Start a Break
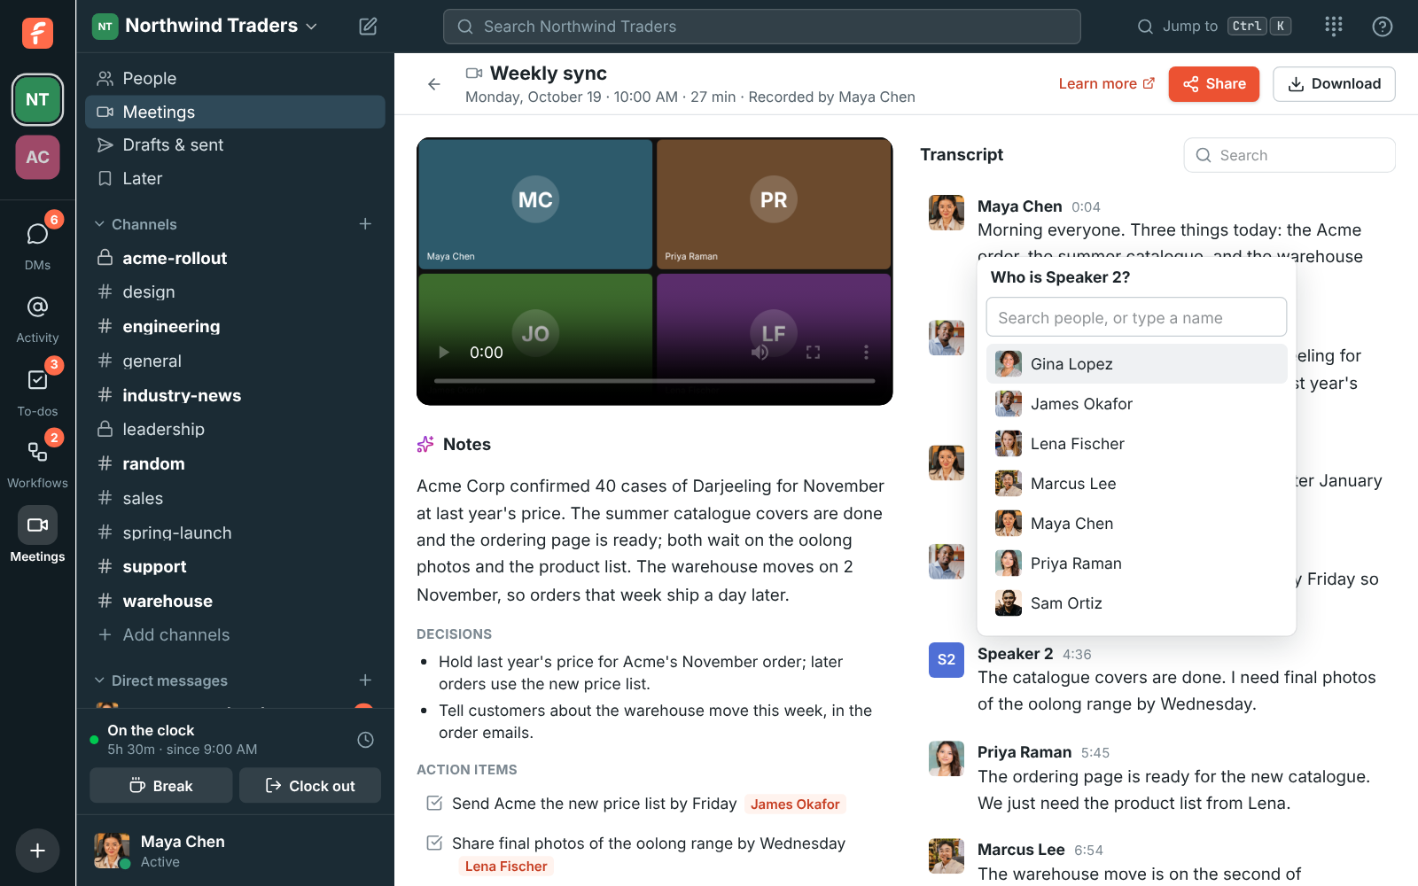This screenshot has width=1418, height=886. pyautogui.click(x=161, y=786)
